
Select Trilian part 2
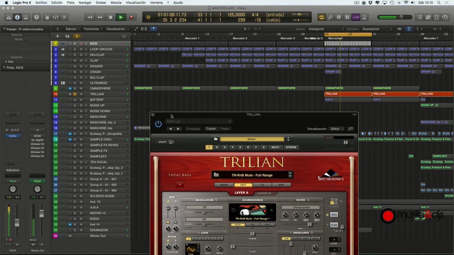(217, 147)
